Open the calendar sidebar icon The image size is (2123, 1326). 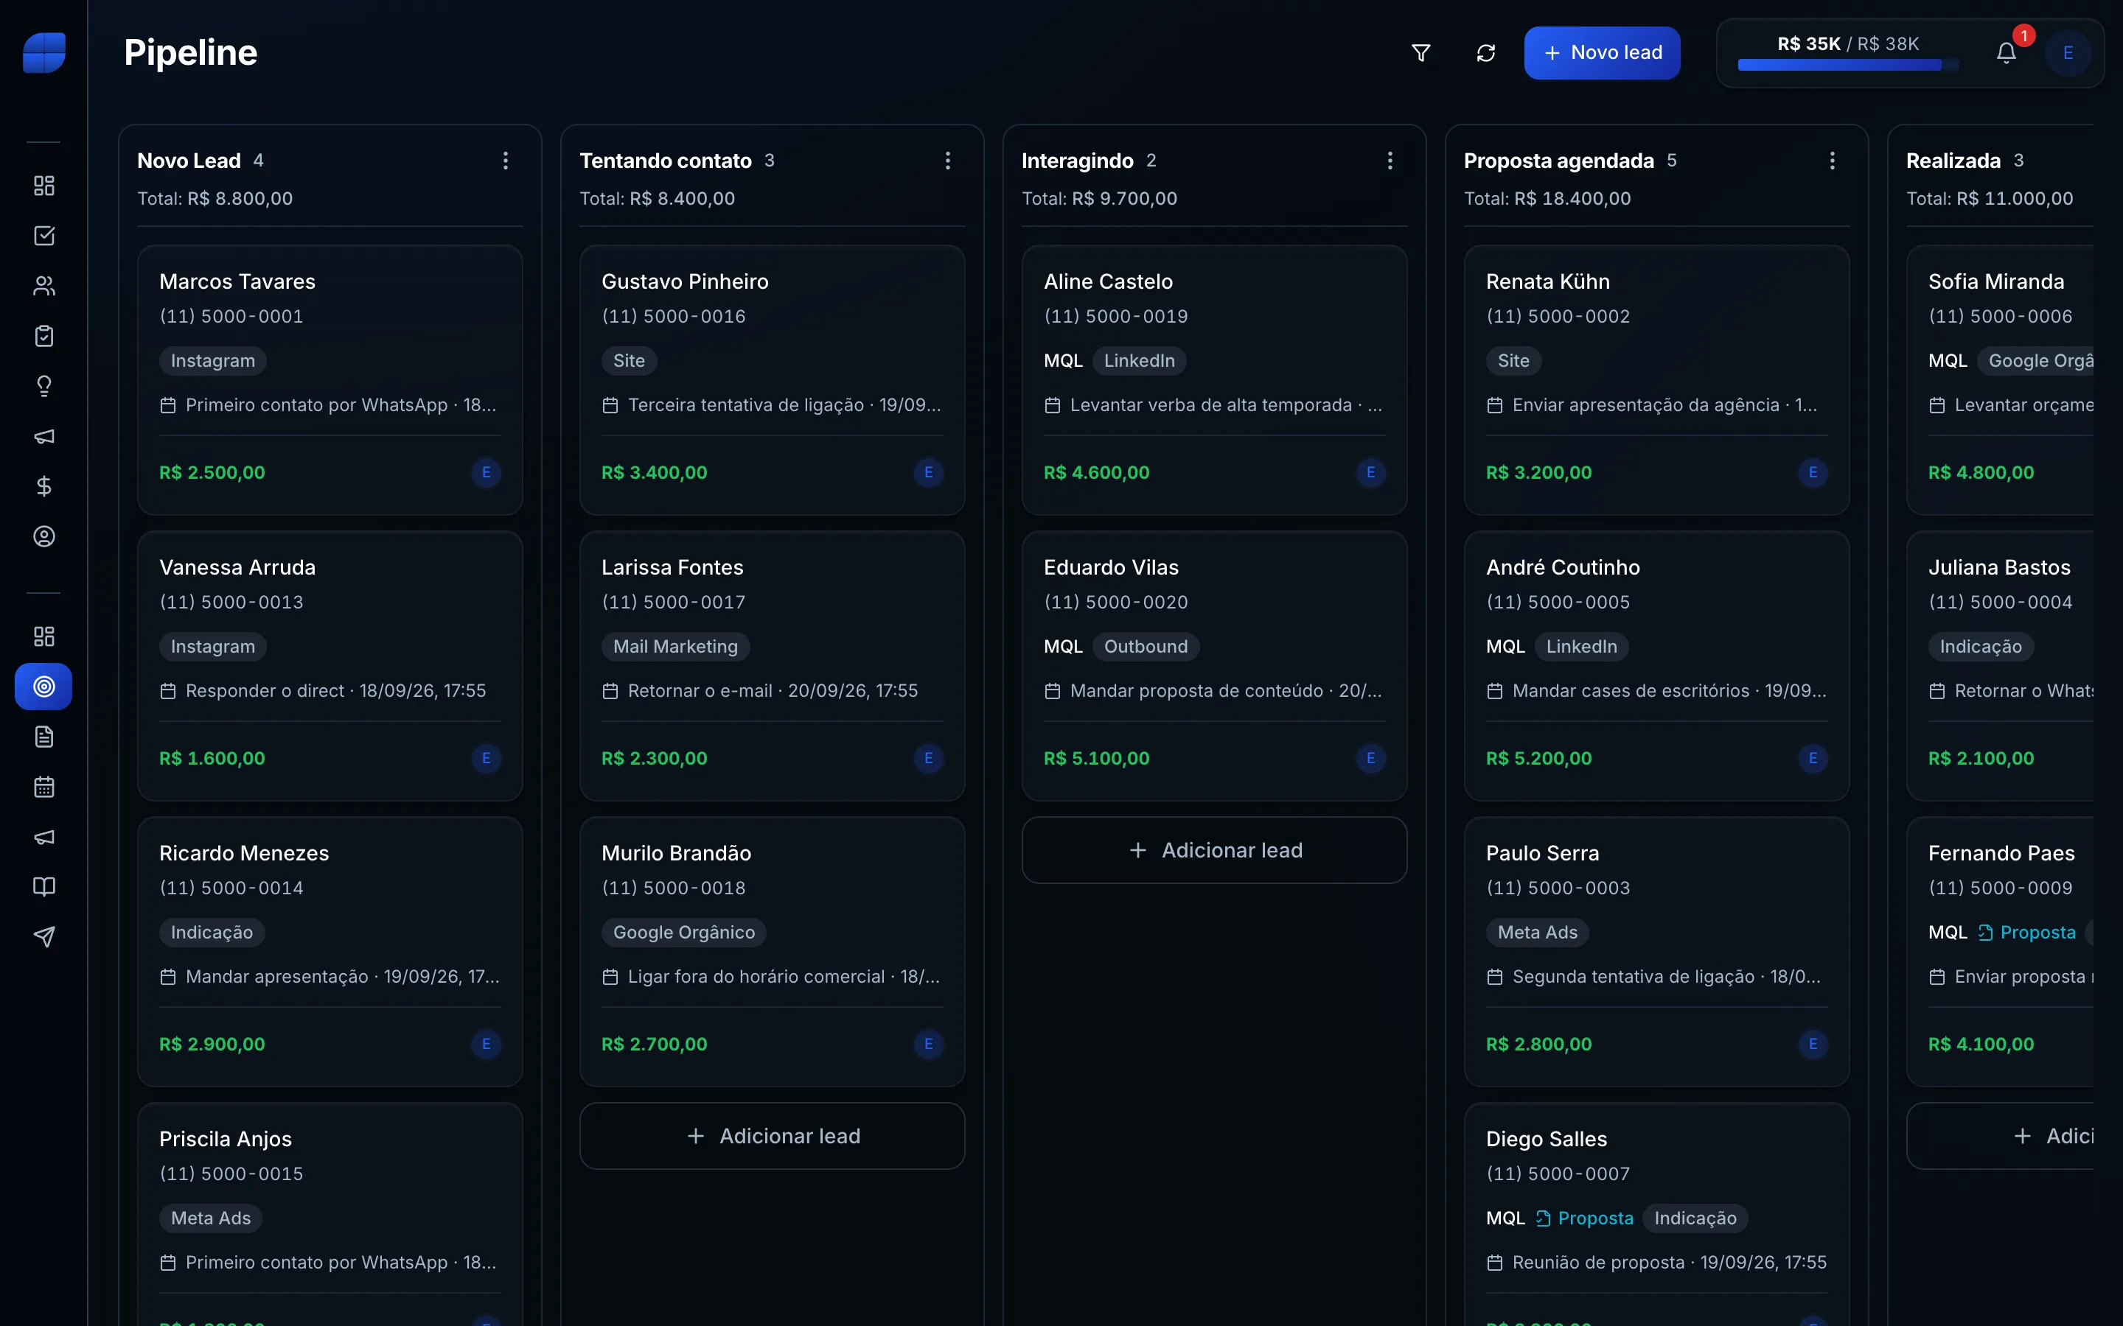click(44, 787)
